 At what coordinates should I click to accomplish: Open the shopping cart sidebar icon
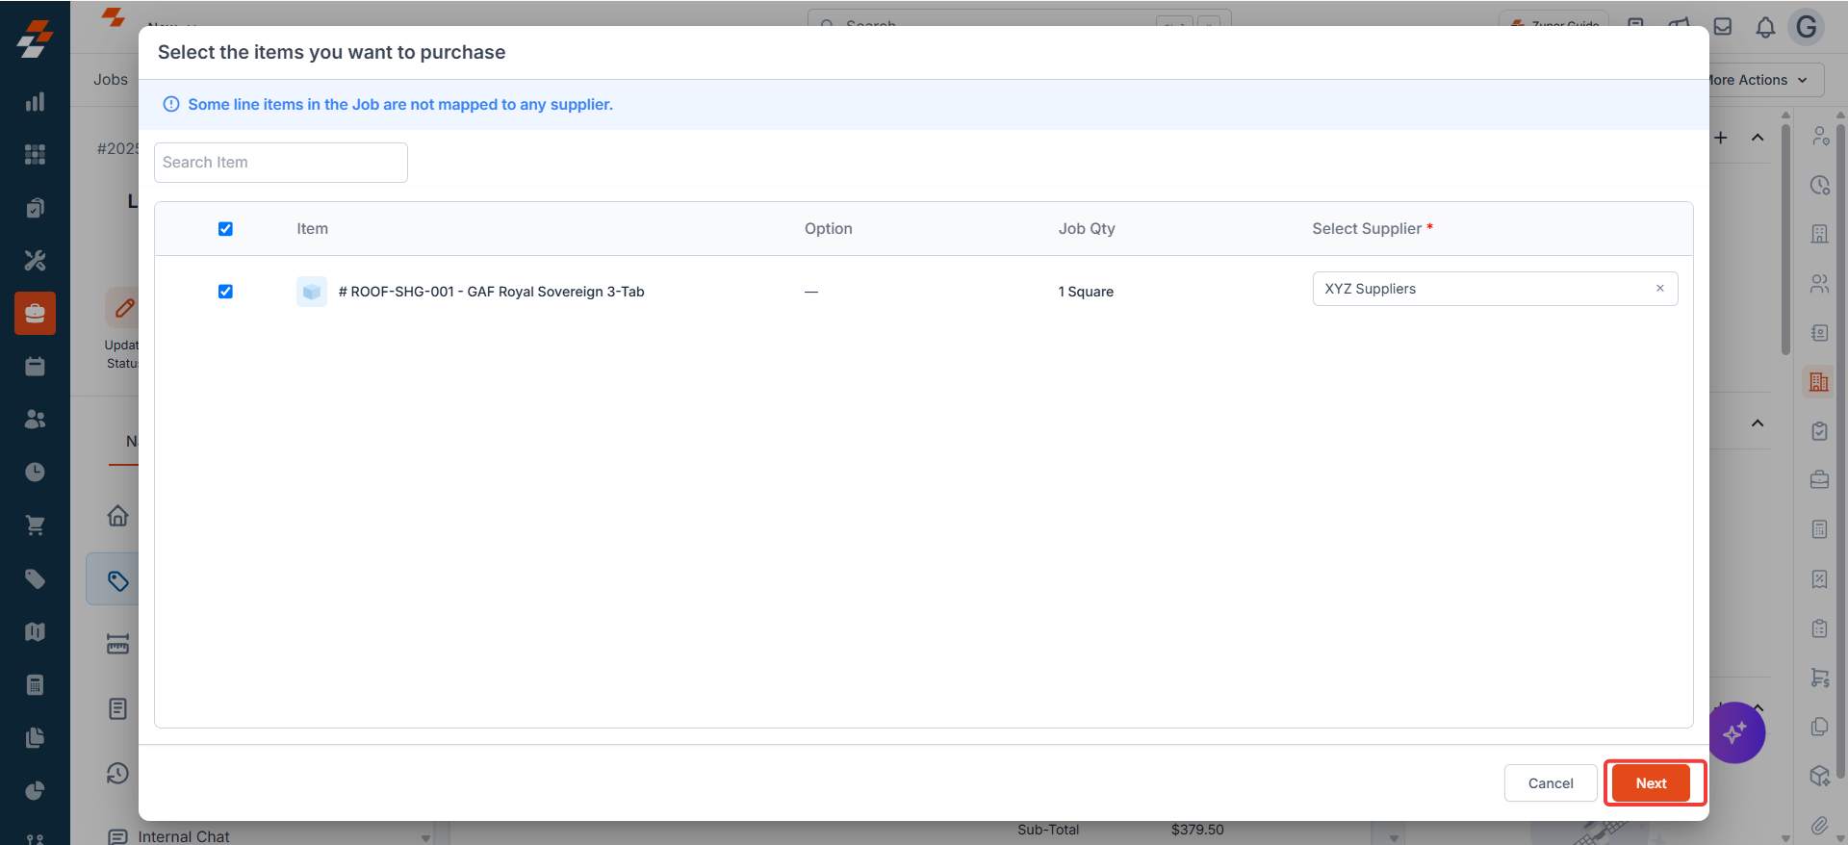(x=35, y=525)
